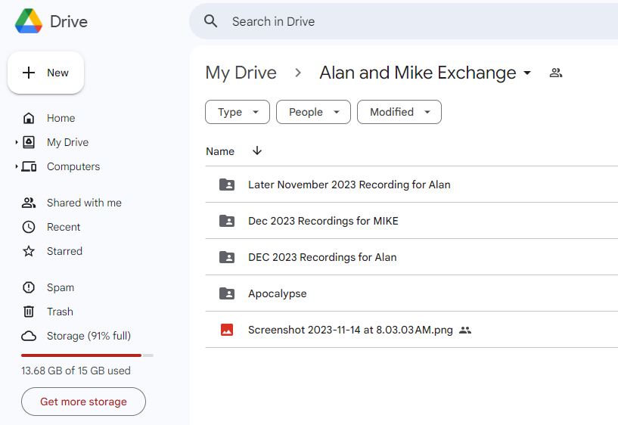Open the Type filter dropdown
Image resolution: width=618 pixels, height=425 pixels.
pos(237,112)
